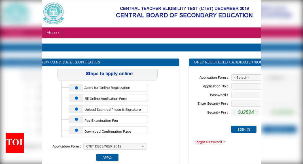This screenshot has width=303, height=164.
Task: Click the bullet beside Apply for Online Registration
Action: 76,88
